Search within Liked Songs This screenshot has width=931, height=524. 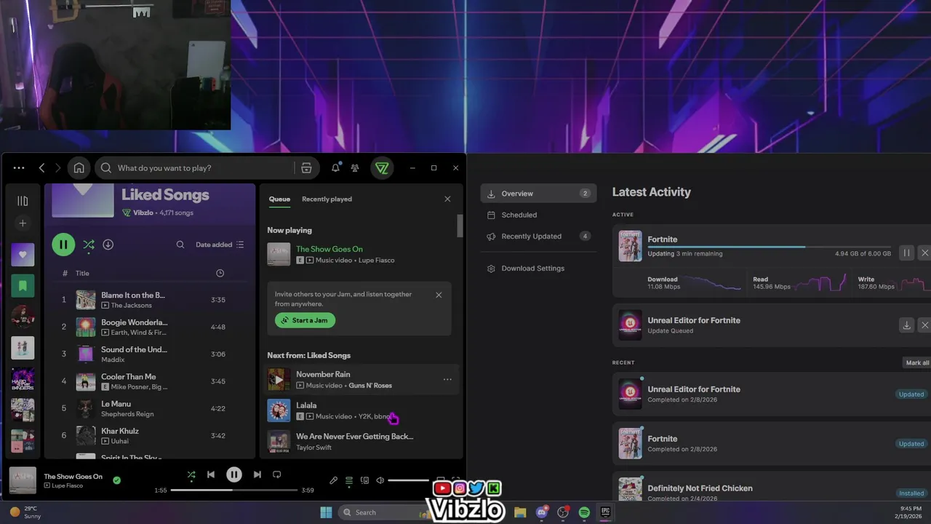coord(180,245)
